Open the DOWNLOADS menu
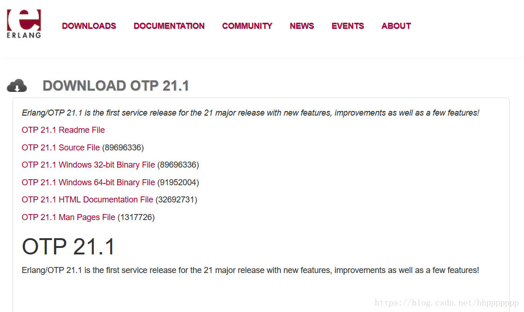This screenshot has width=524, height=312. click(x=89, y=26)
